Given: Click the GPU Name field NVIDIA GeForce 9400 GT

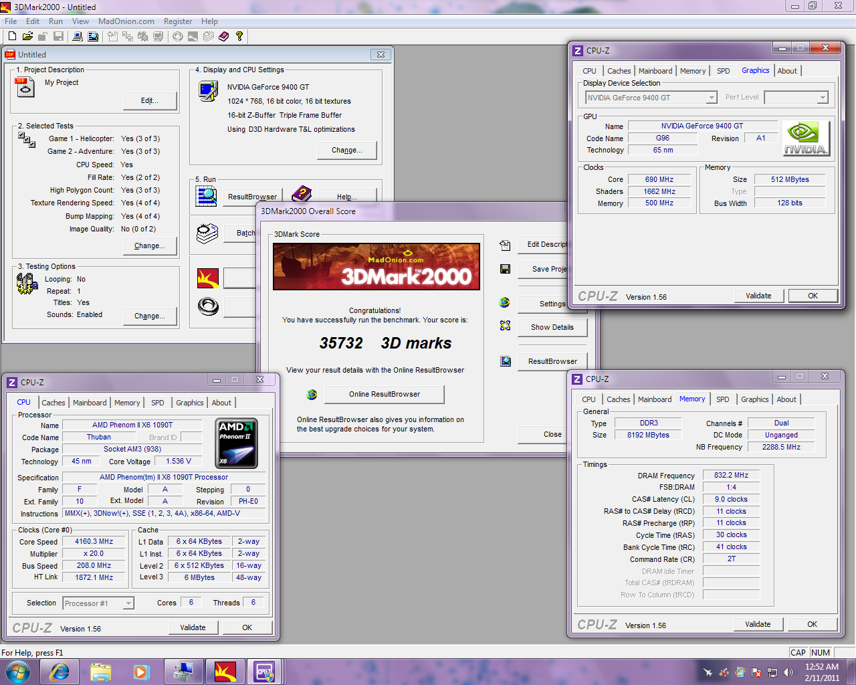Looking at the screenshot, I should tap(702, 126).
